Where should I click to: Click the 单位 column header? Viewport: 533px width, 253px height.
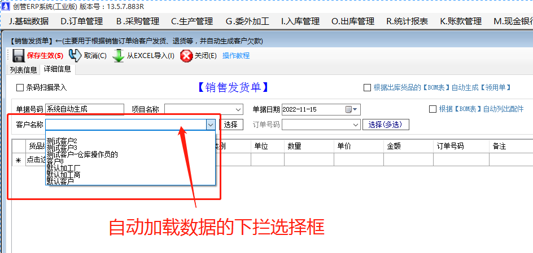point(268,146)
